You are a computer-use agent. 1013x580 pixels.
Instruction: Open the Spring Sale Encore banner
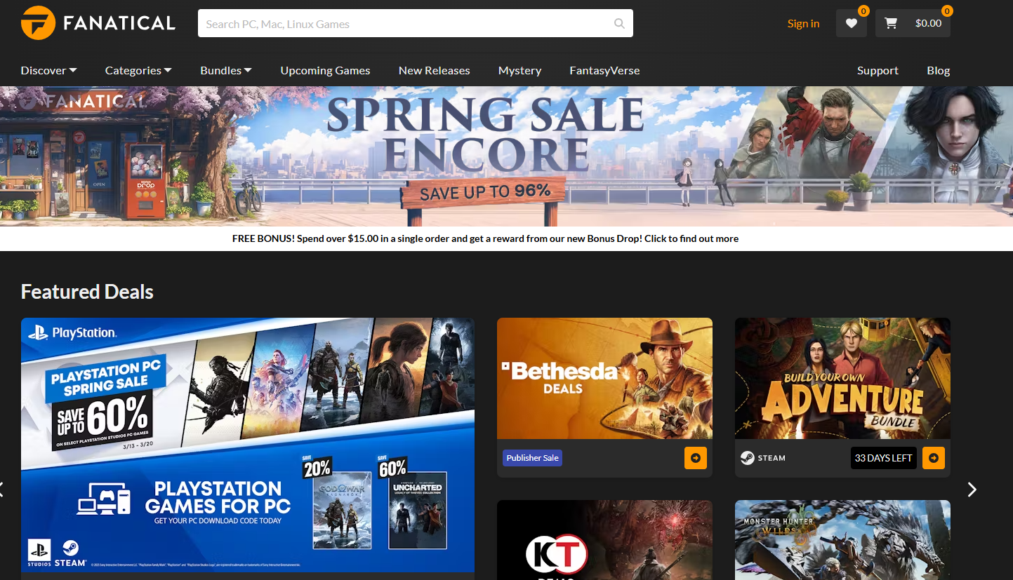pyautogui.click(x=506, y=156)
